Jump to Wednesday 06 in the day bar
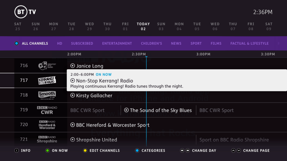 coord(215,26)
